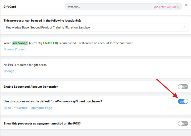Turn off the default eCommerce processor toggle
Screen dimensions: 191x136
(x=183, y=101)
